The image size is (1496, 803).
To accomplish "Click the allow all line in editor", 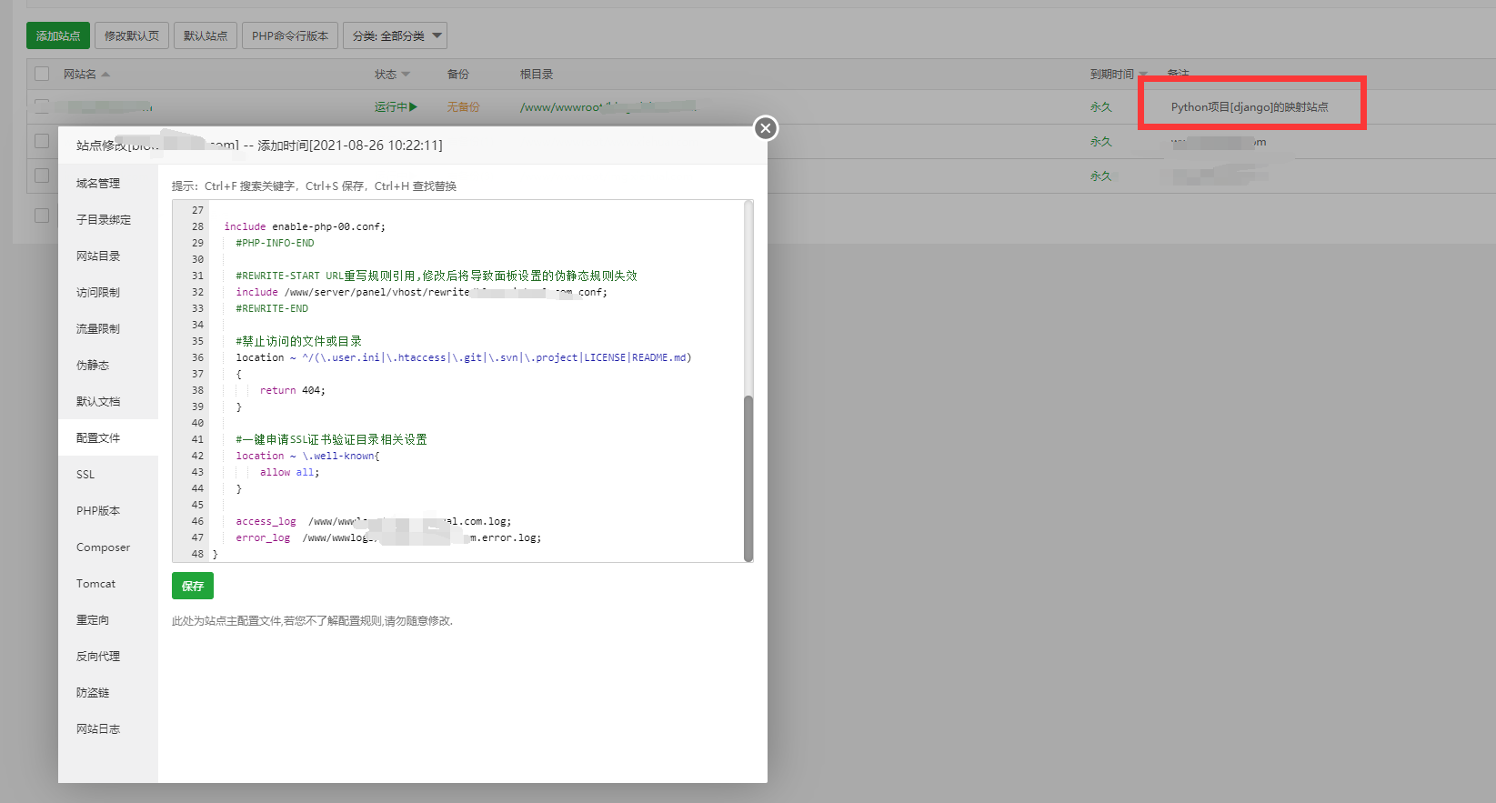I will 289,472.
